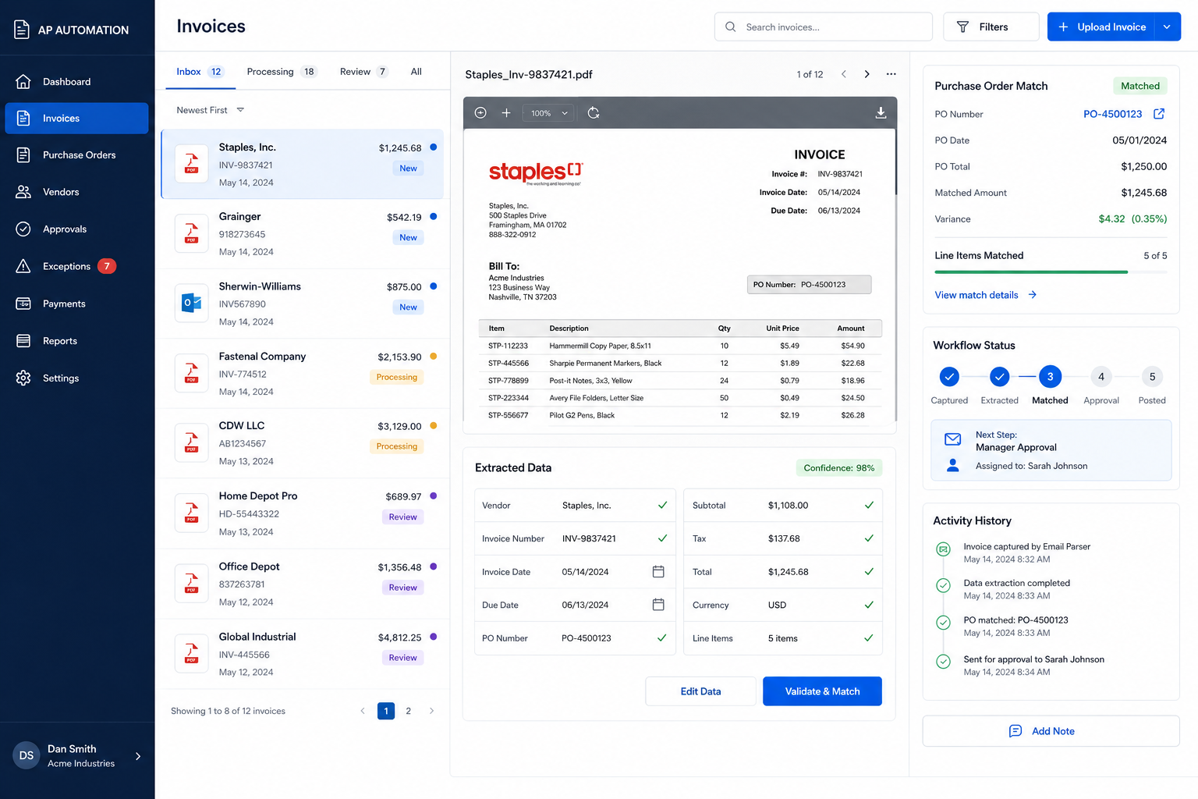1198x799 pixels.
Task: Open PO-4500123 external link icon
Action: tap(1159, 114)
